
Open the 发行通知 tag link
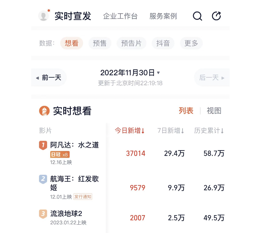[x=83, y=197]
